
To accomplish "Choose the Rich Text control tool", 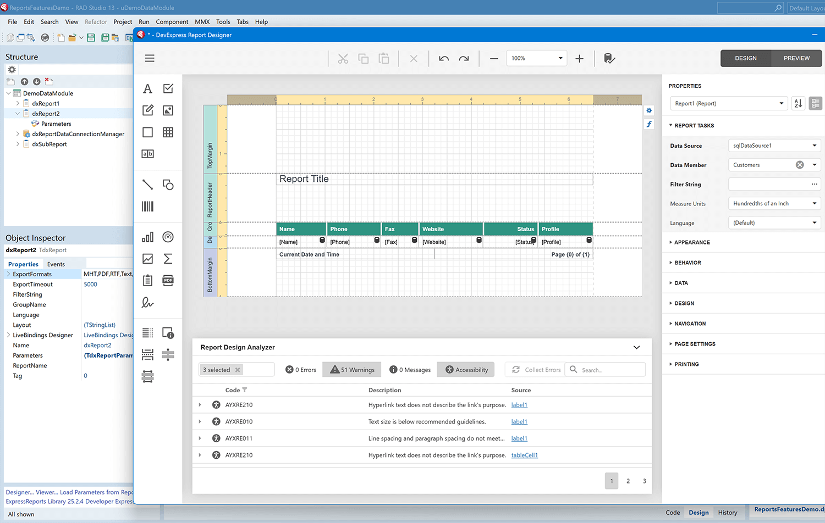I will pos(147,110).
